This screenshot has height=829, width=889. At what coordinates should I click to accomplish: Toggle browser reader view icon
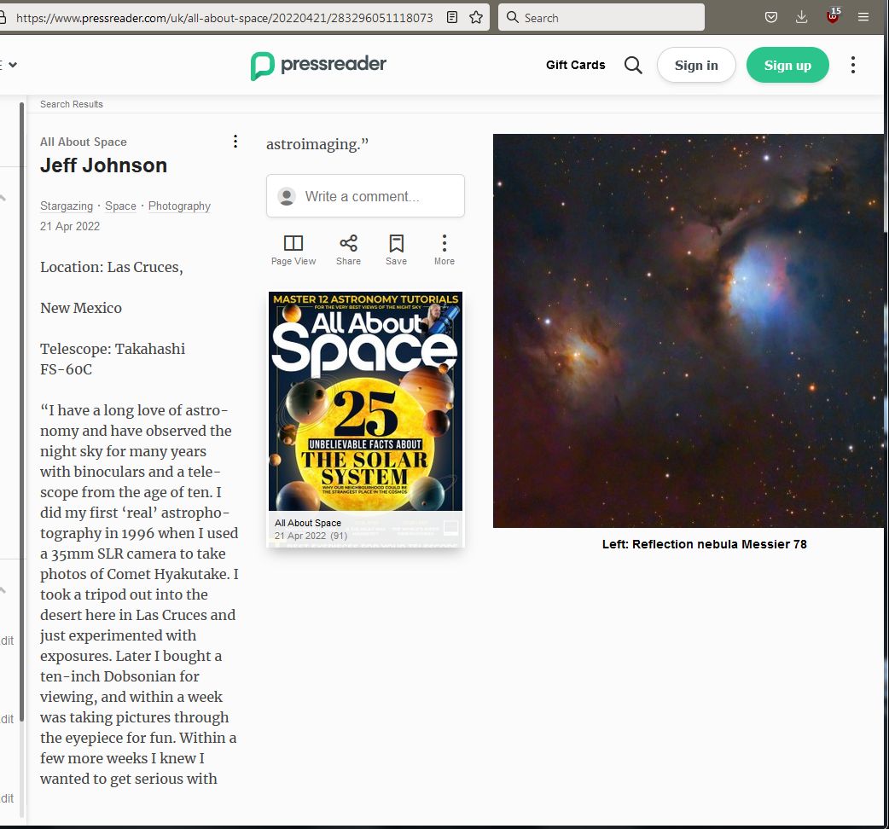pos(452,17)
